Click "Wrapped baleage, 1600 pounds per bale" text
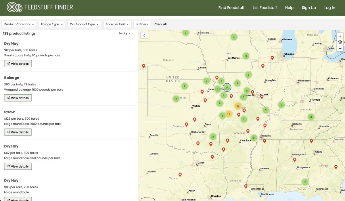 pos(34,89)
